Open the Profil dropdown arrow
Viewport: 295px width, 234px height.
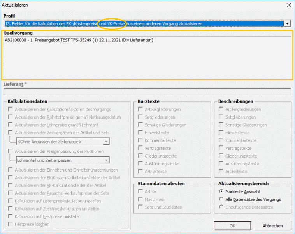(287, 24)
